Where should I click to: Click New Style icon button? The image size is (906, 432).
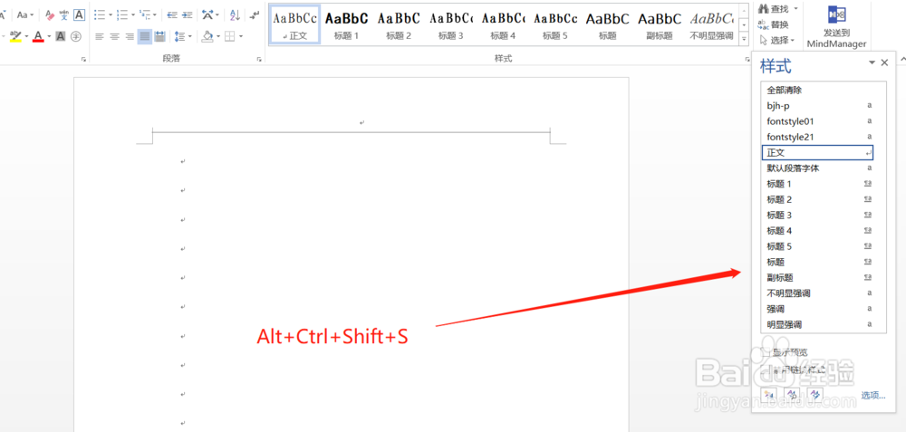coord(769,395)
